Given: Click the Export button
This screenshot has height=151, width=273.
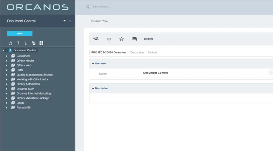Looking at the screenshot, I should pyautogui.click(x=148, y=39).
